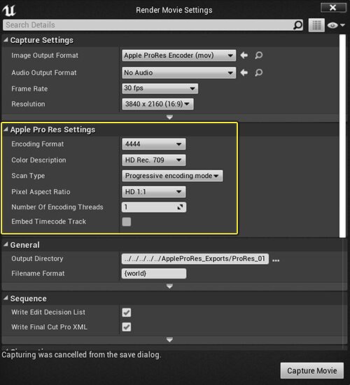Screen dimensions: 350x385
Task: Click the Write Final Cut Pro XML label
Action: tap(50, 327)
